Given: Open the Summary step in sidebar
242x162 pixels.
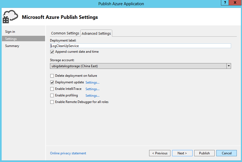Looking at the screenshot, I should tap(12, 46).
